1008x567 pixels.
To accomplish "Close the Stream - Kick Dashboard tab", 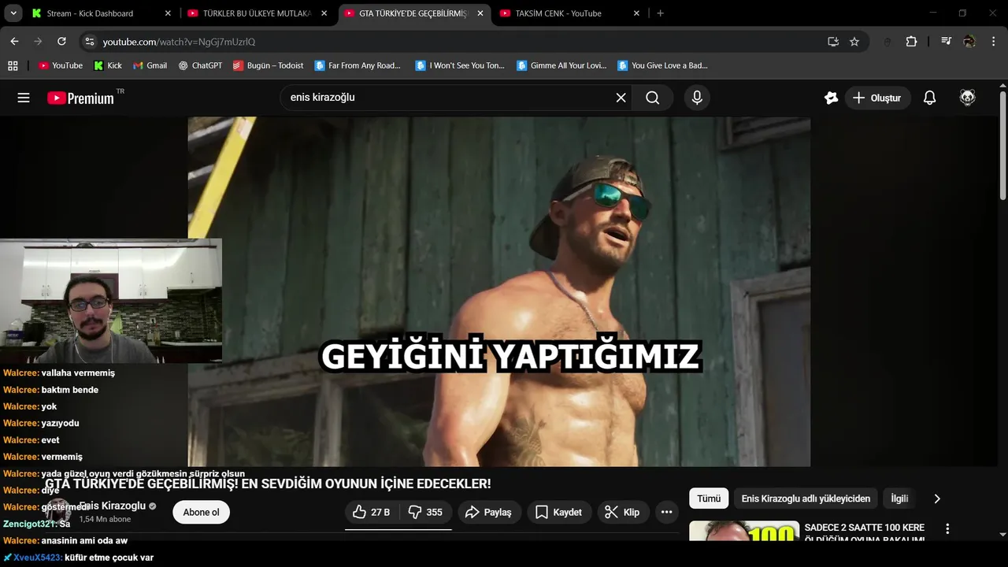I will point(168,13).
